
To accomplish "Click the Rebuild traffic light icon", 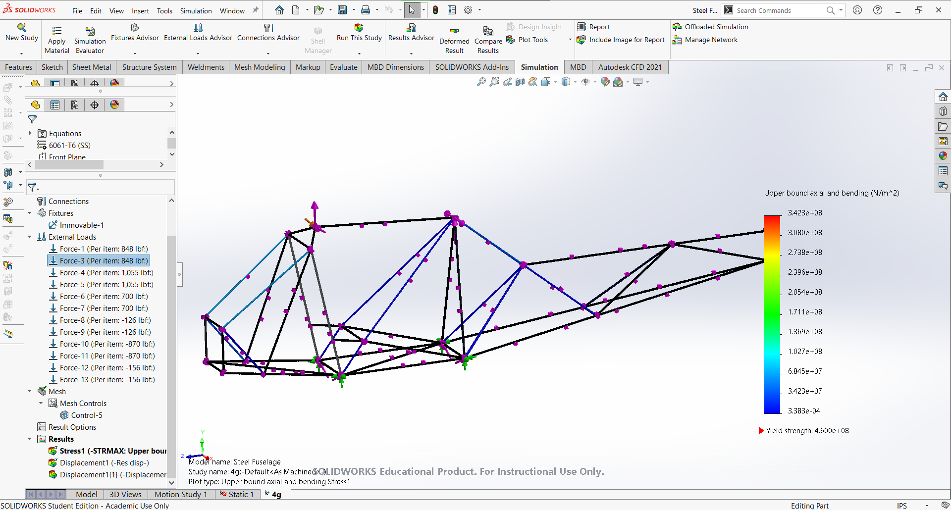I will click(435, 10).
